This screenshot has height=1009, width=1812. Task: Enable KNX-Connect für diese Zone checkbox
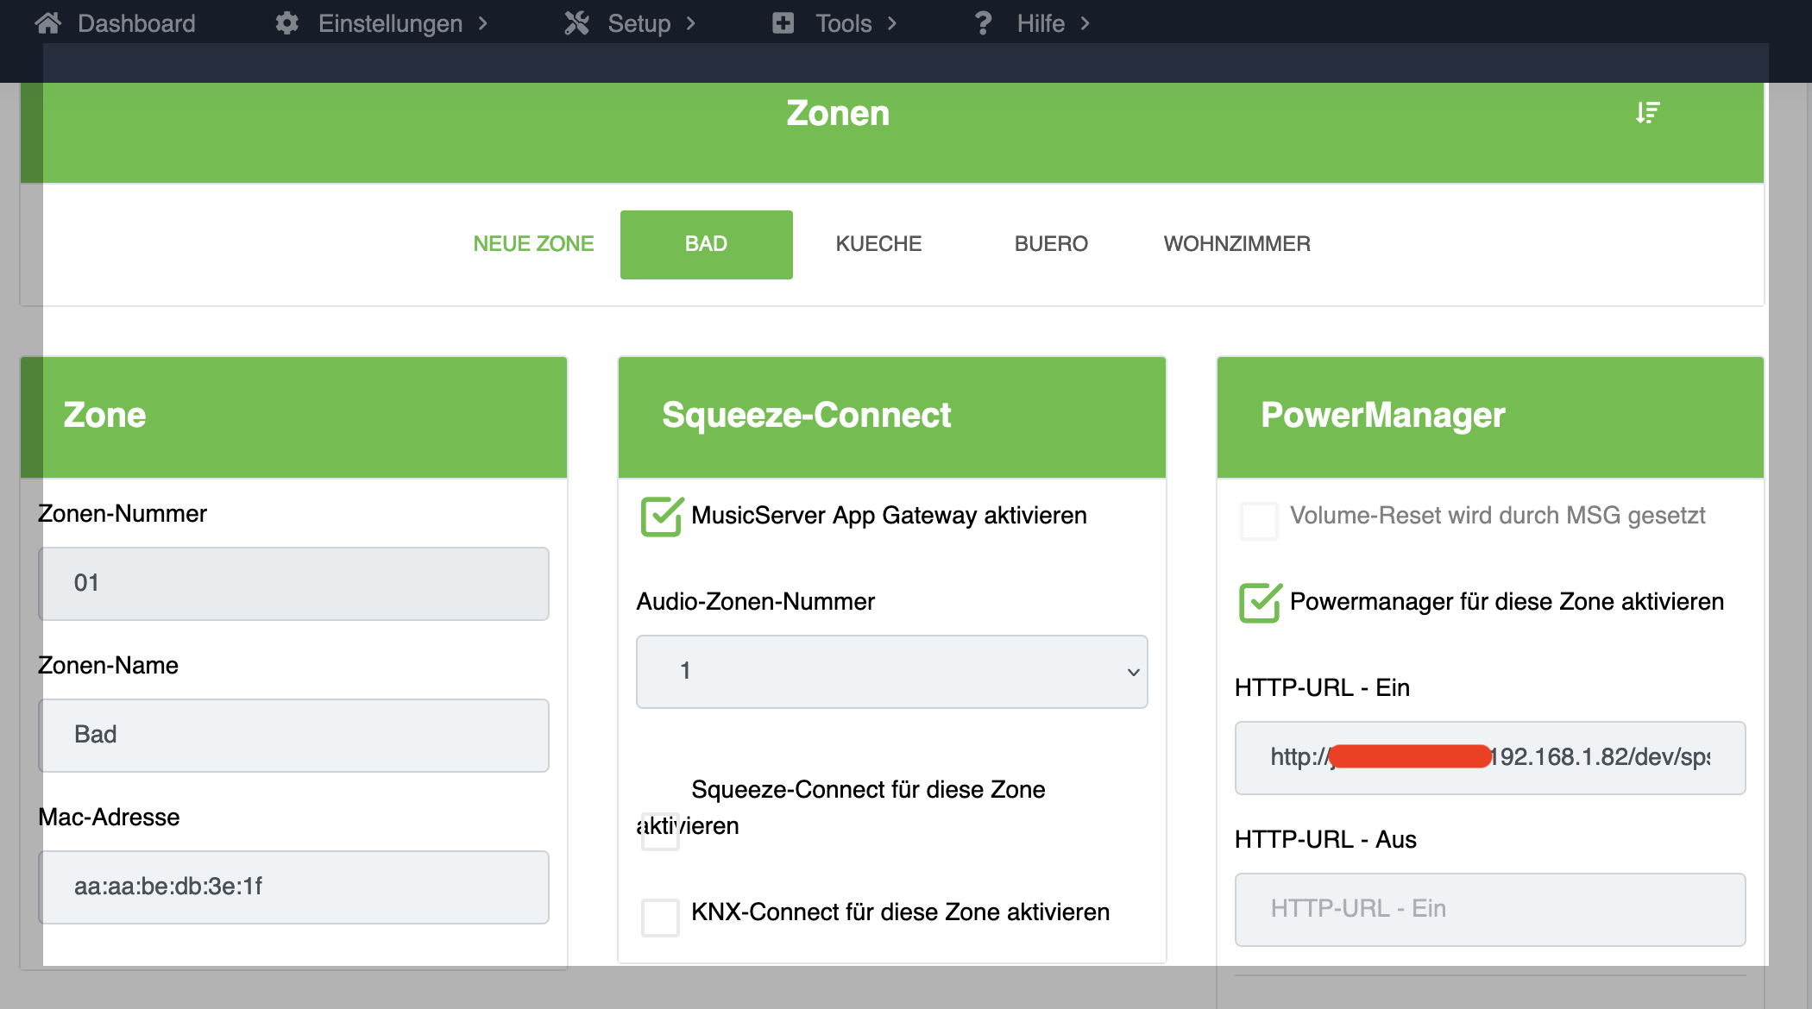click(661, 917)
